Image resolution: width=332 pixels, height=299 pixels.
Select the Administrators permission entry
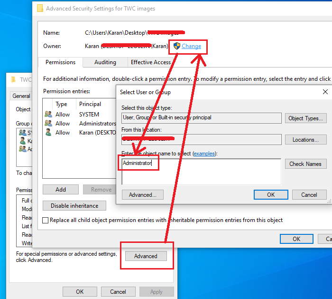pyautogui.click(x=79, y=124)
